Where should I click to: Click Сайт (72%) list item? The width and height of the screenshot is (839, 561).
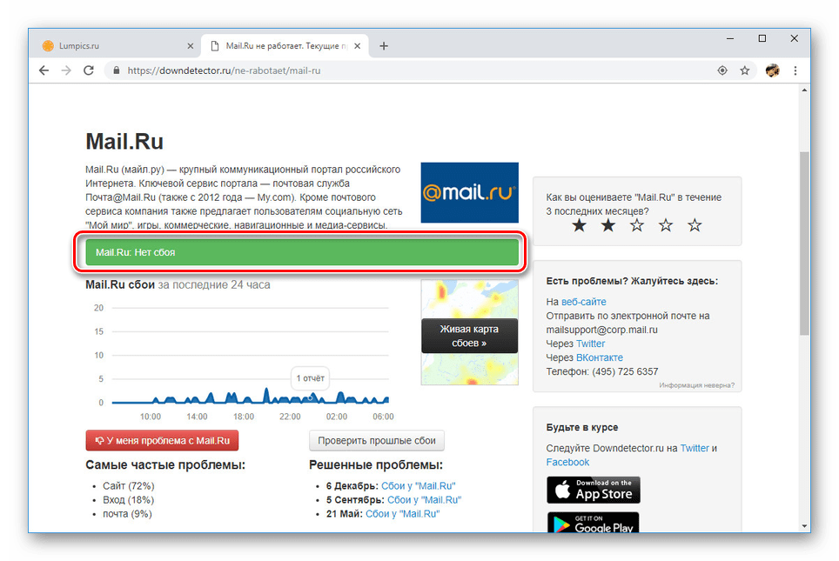(x=129, y=485)
